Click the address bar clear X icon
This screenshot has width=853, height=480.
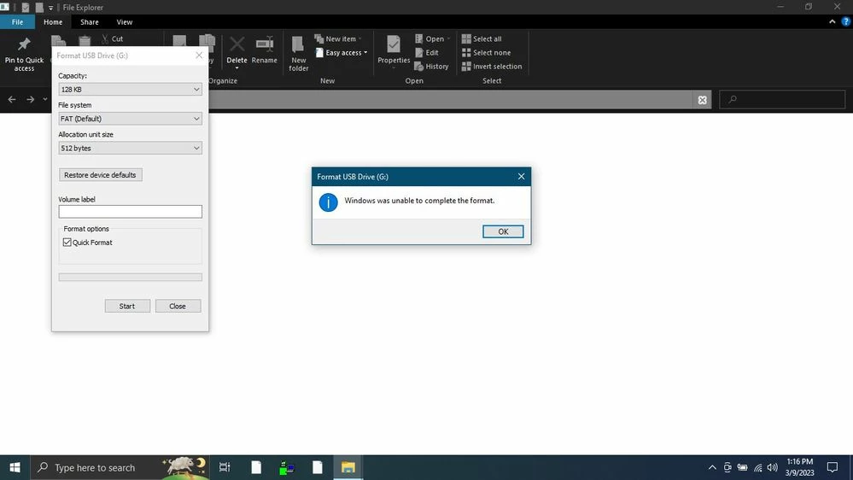703,100
